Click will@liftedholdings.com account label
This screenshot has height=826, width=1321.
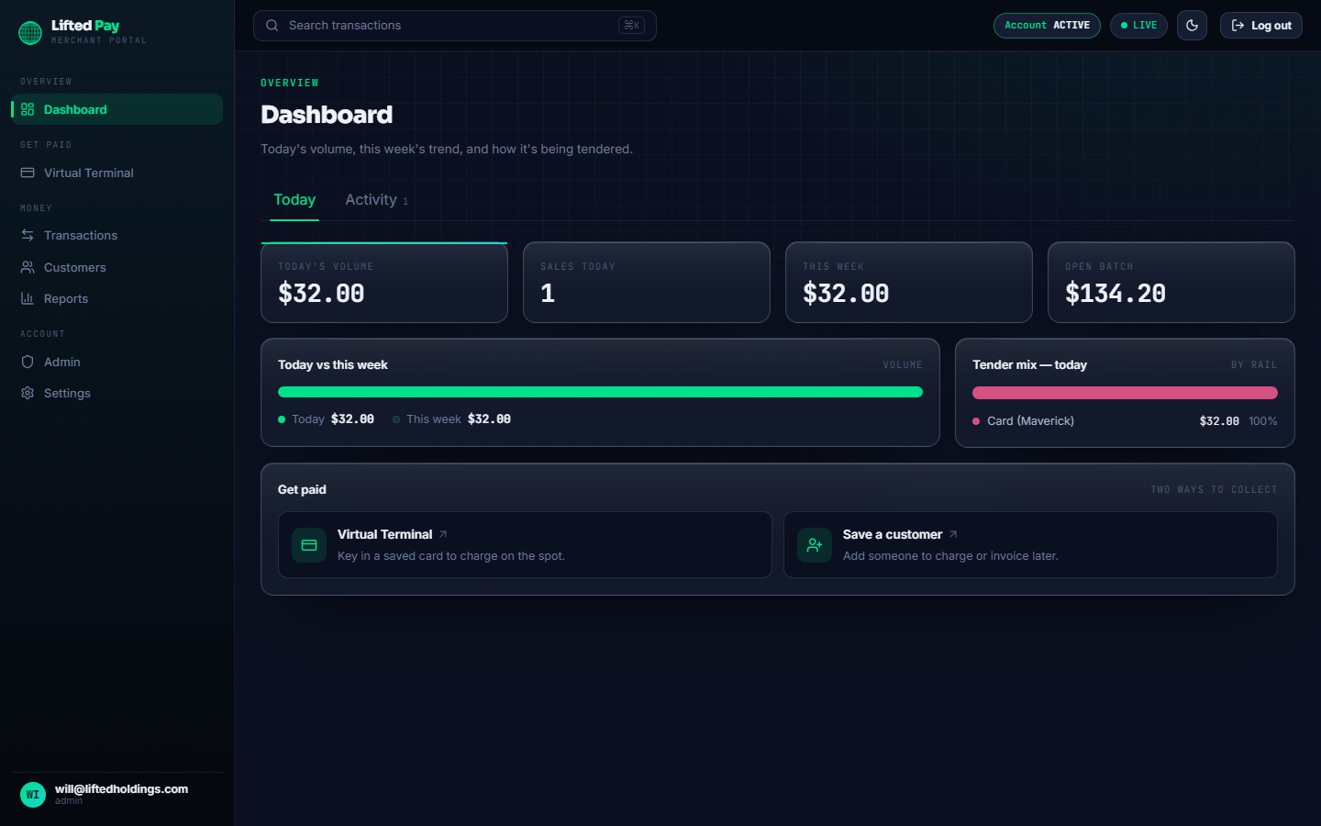click(x=121, y=789)
